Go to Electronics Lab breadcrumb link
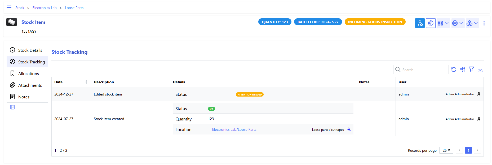This screenshot has width=492, height=165. (x=45, y=8)
